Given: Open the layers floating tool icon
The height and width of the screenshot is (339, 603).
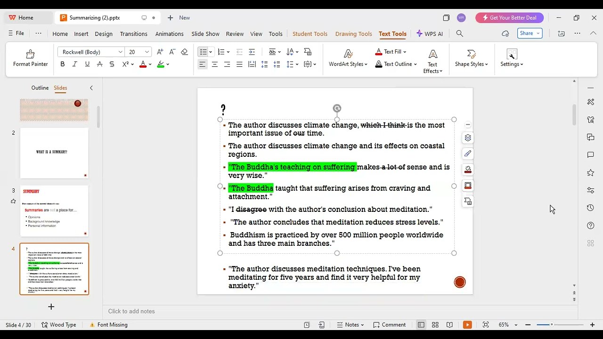Looking at the screenshot, I should pyautogui.click(x=468, y=138).
